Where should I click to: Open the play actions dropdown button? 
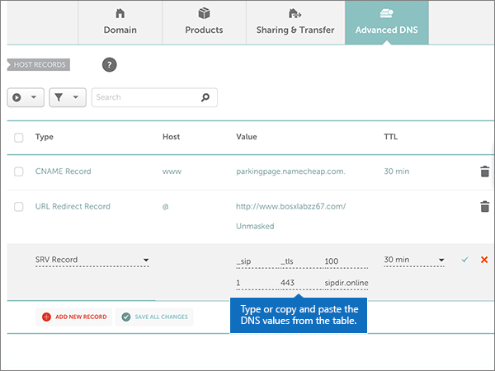(x=25, y=97)
